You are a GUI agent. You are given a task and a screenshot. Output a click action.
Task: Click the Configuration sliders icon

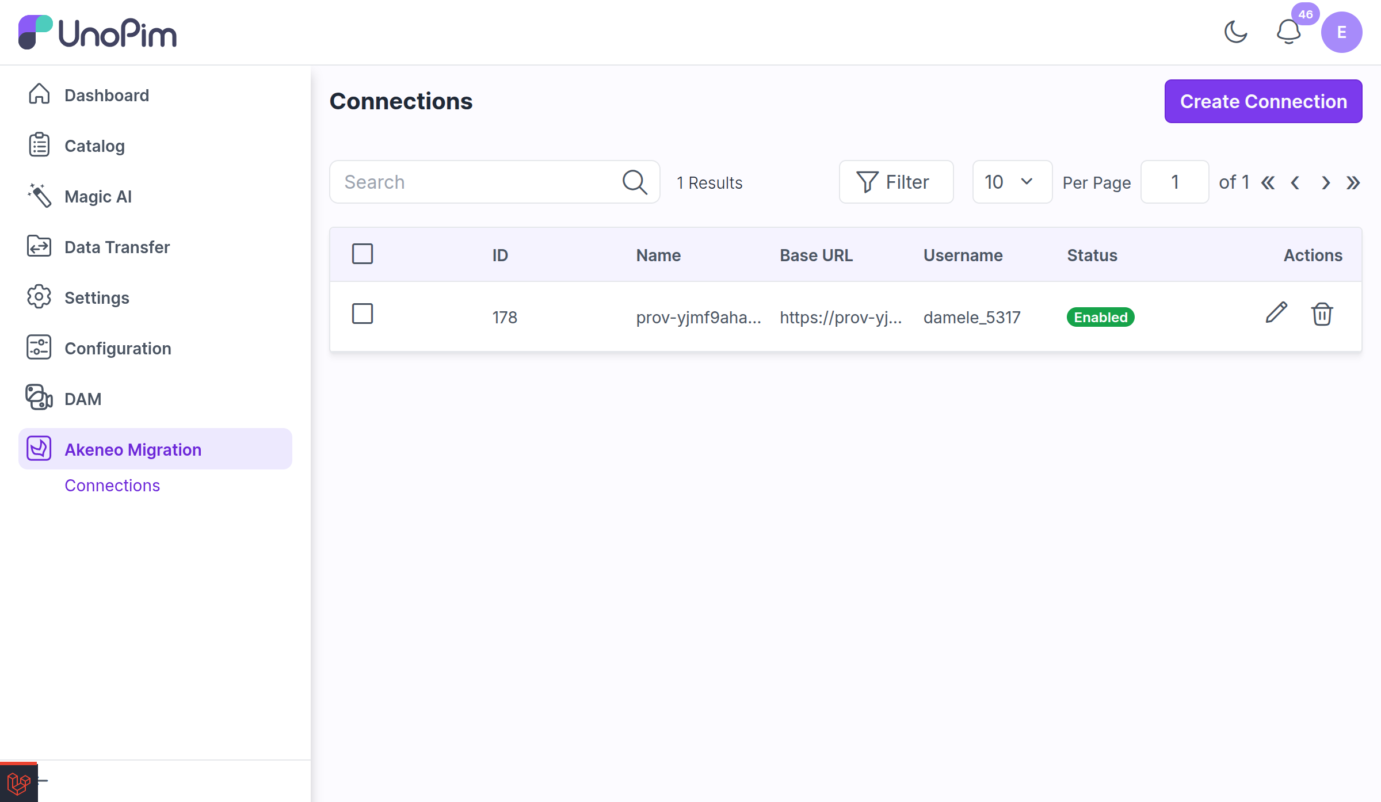pyautogui.click(x=39, y=347)
